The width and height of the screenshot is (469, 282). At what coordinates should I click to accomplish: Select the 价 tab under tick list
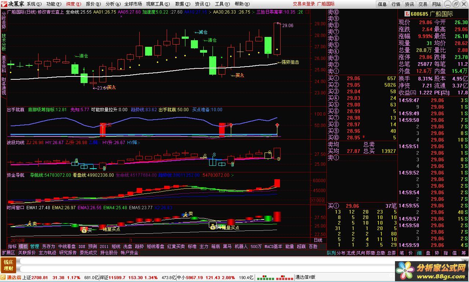[410, 253]
